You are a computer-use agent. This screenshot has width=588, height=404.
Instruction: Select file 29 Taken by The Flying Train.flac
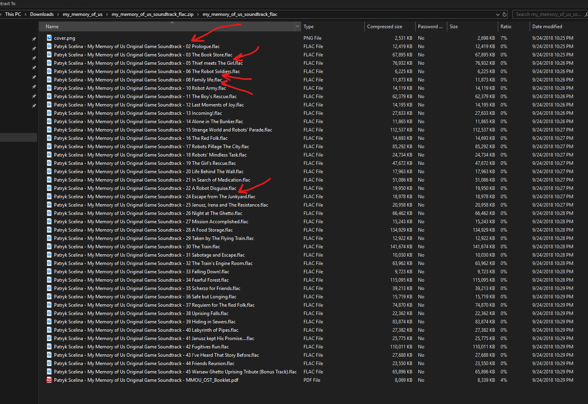tap(154, 238)
